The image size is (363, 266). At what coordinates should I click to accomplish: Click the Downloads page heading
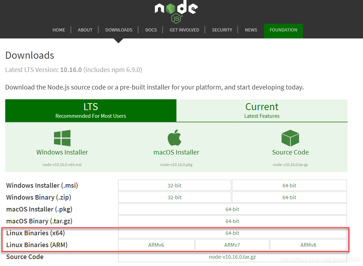[x=30, y=55]
